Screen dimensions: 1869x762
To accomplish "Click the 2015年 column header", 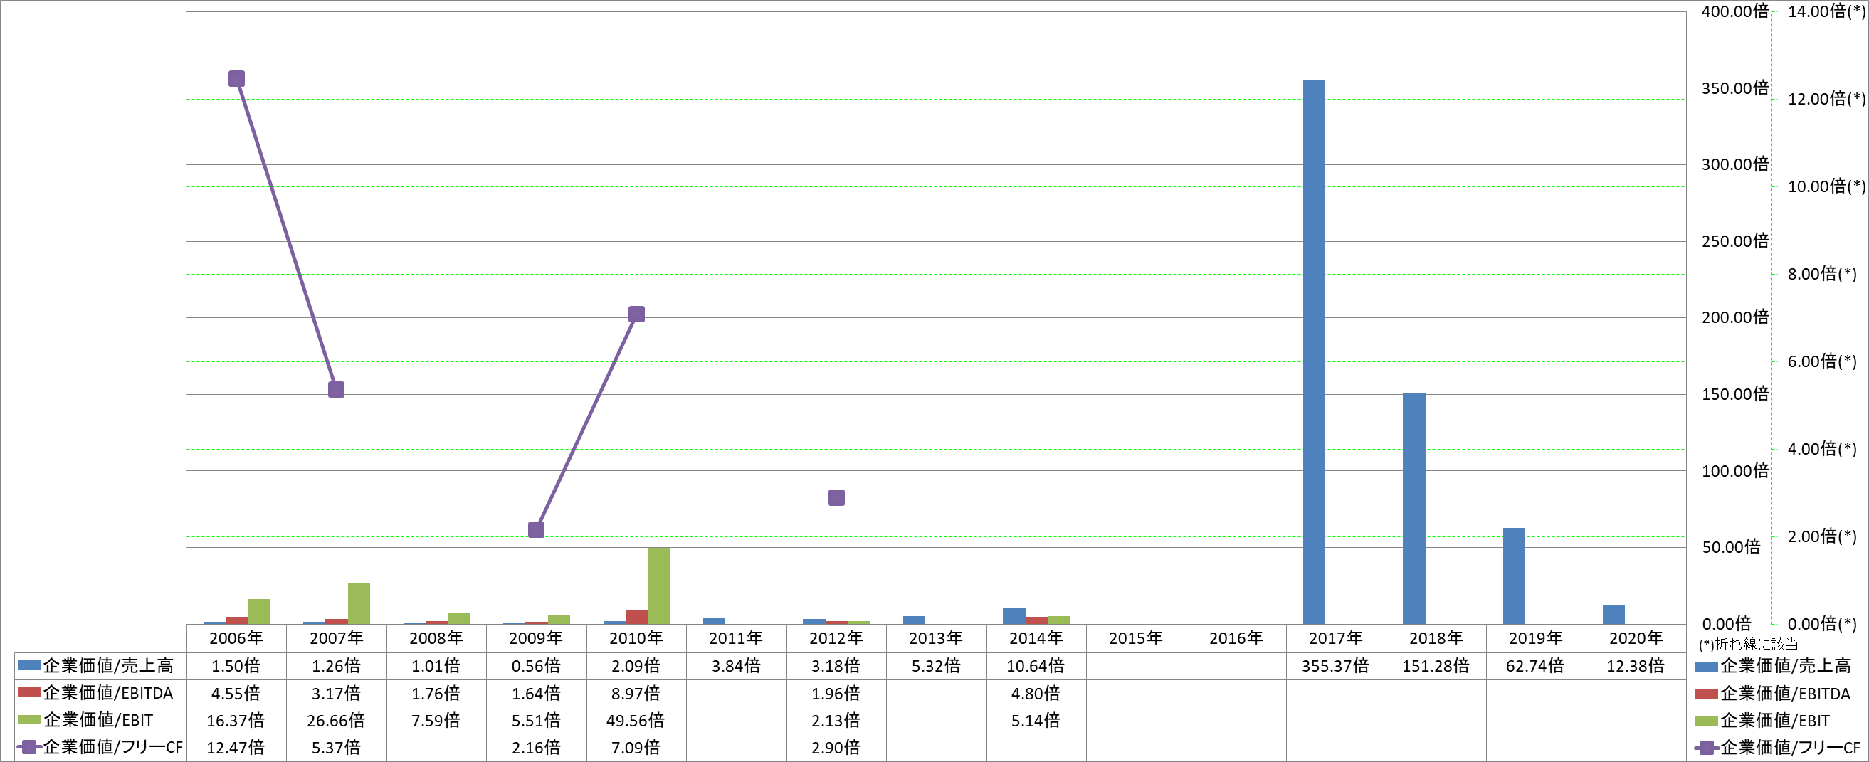I will point(1136,638).
